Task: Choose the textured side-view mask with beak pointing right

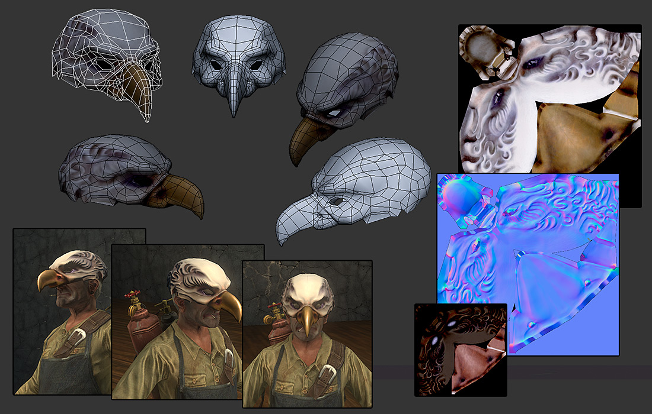Action: point(131,176)
